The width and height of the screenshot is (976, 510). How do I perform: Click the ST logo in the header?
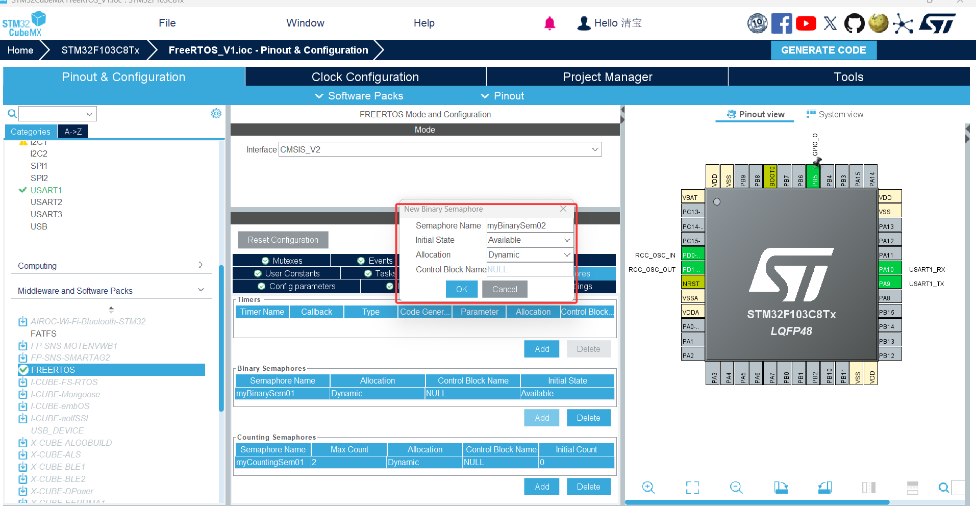(937, 23)
